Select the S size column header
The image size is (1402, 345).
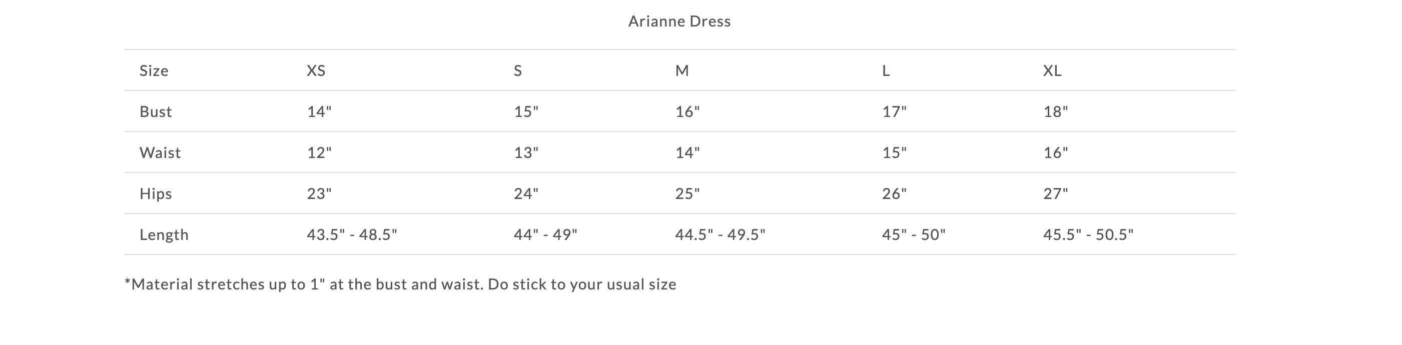click(517, 70)
